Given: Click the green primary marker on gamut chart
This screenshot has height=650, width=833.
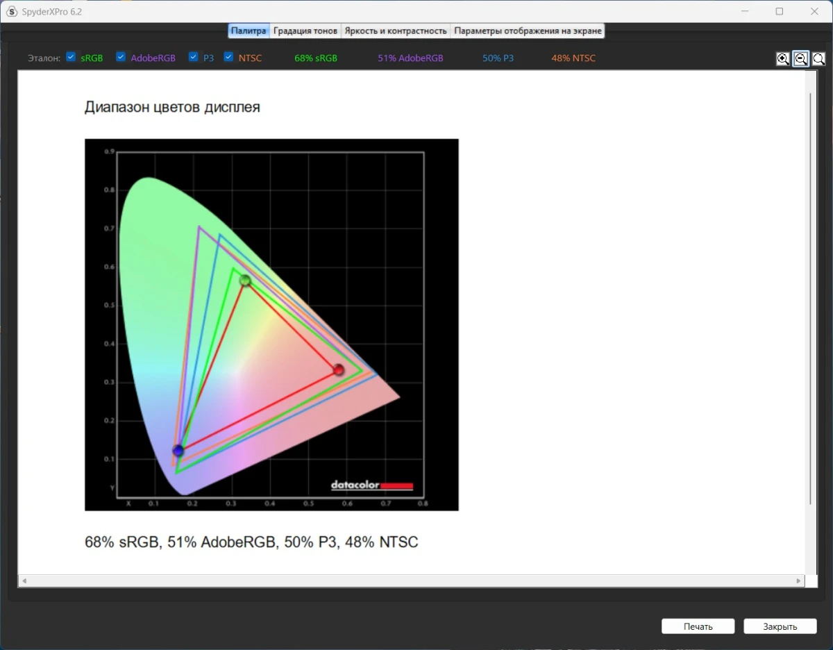Looking at the screenshot, I should pos(245,281).
